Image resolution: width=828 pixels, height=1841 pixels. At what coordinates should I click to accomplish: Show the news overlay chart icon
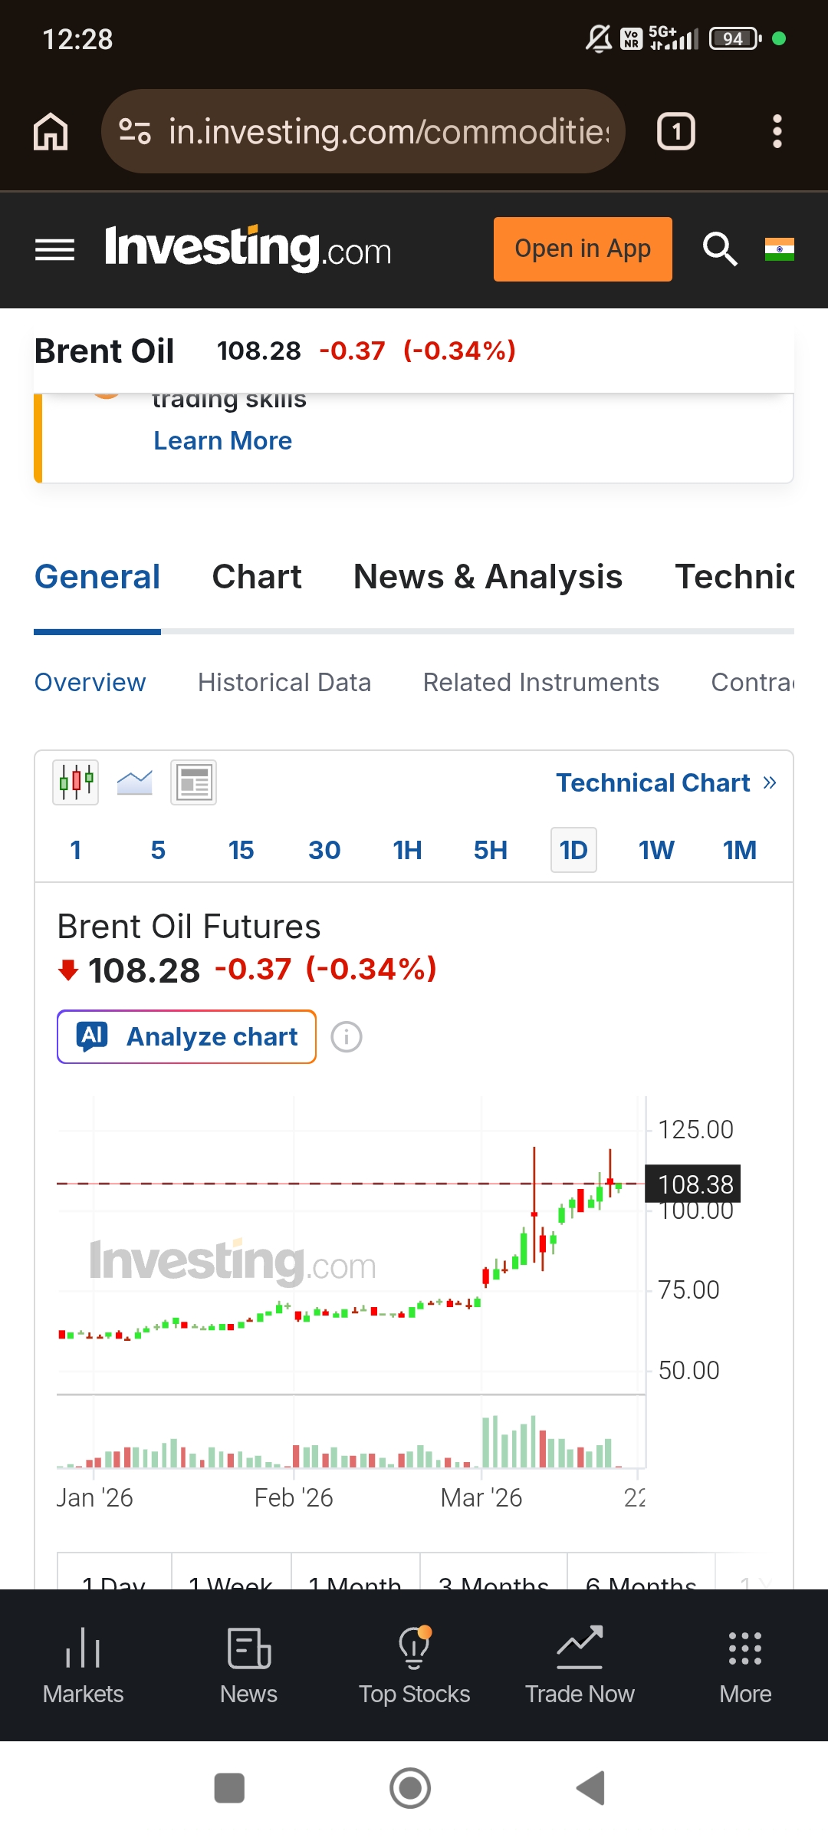pyautogui.click(x=194, y=782)
